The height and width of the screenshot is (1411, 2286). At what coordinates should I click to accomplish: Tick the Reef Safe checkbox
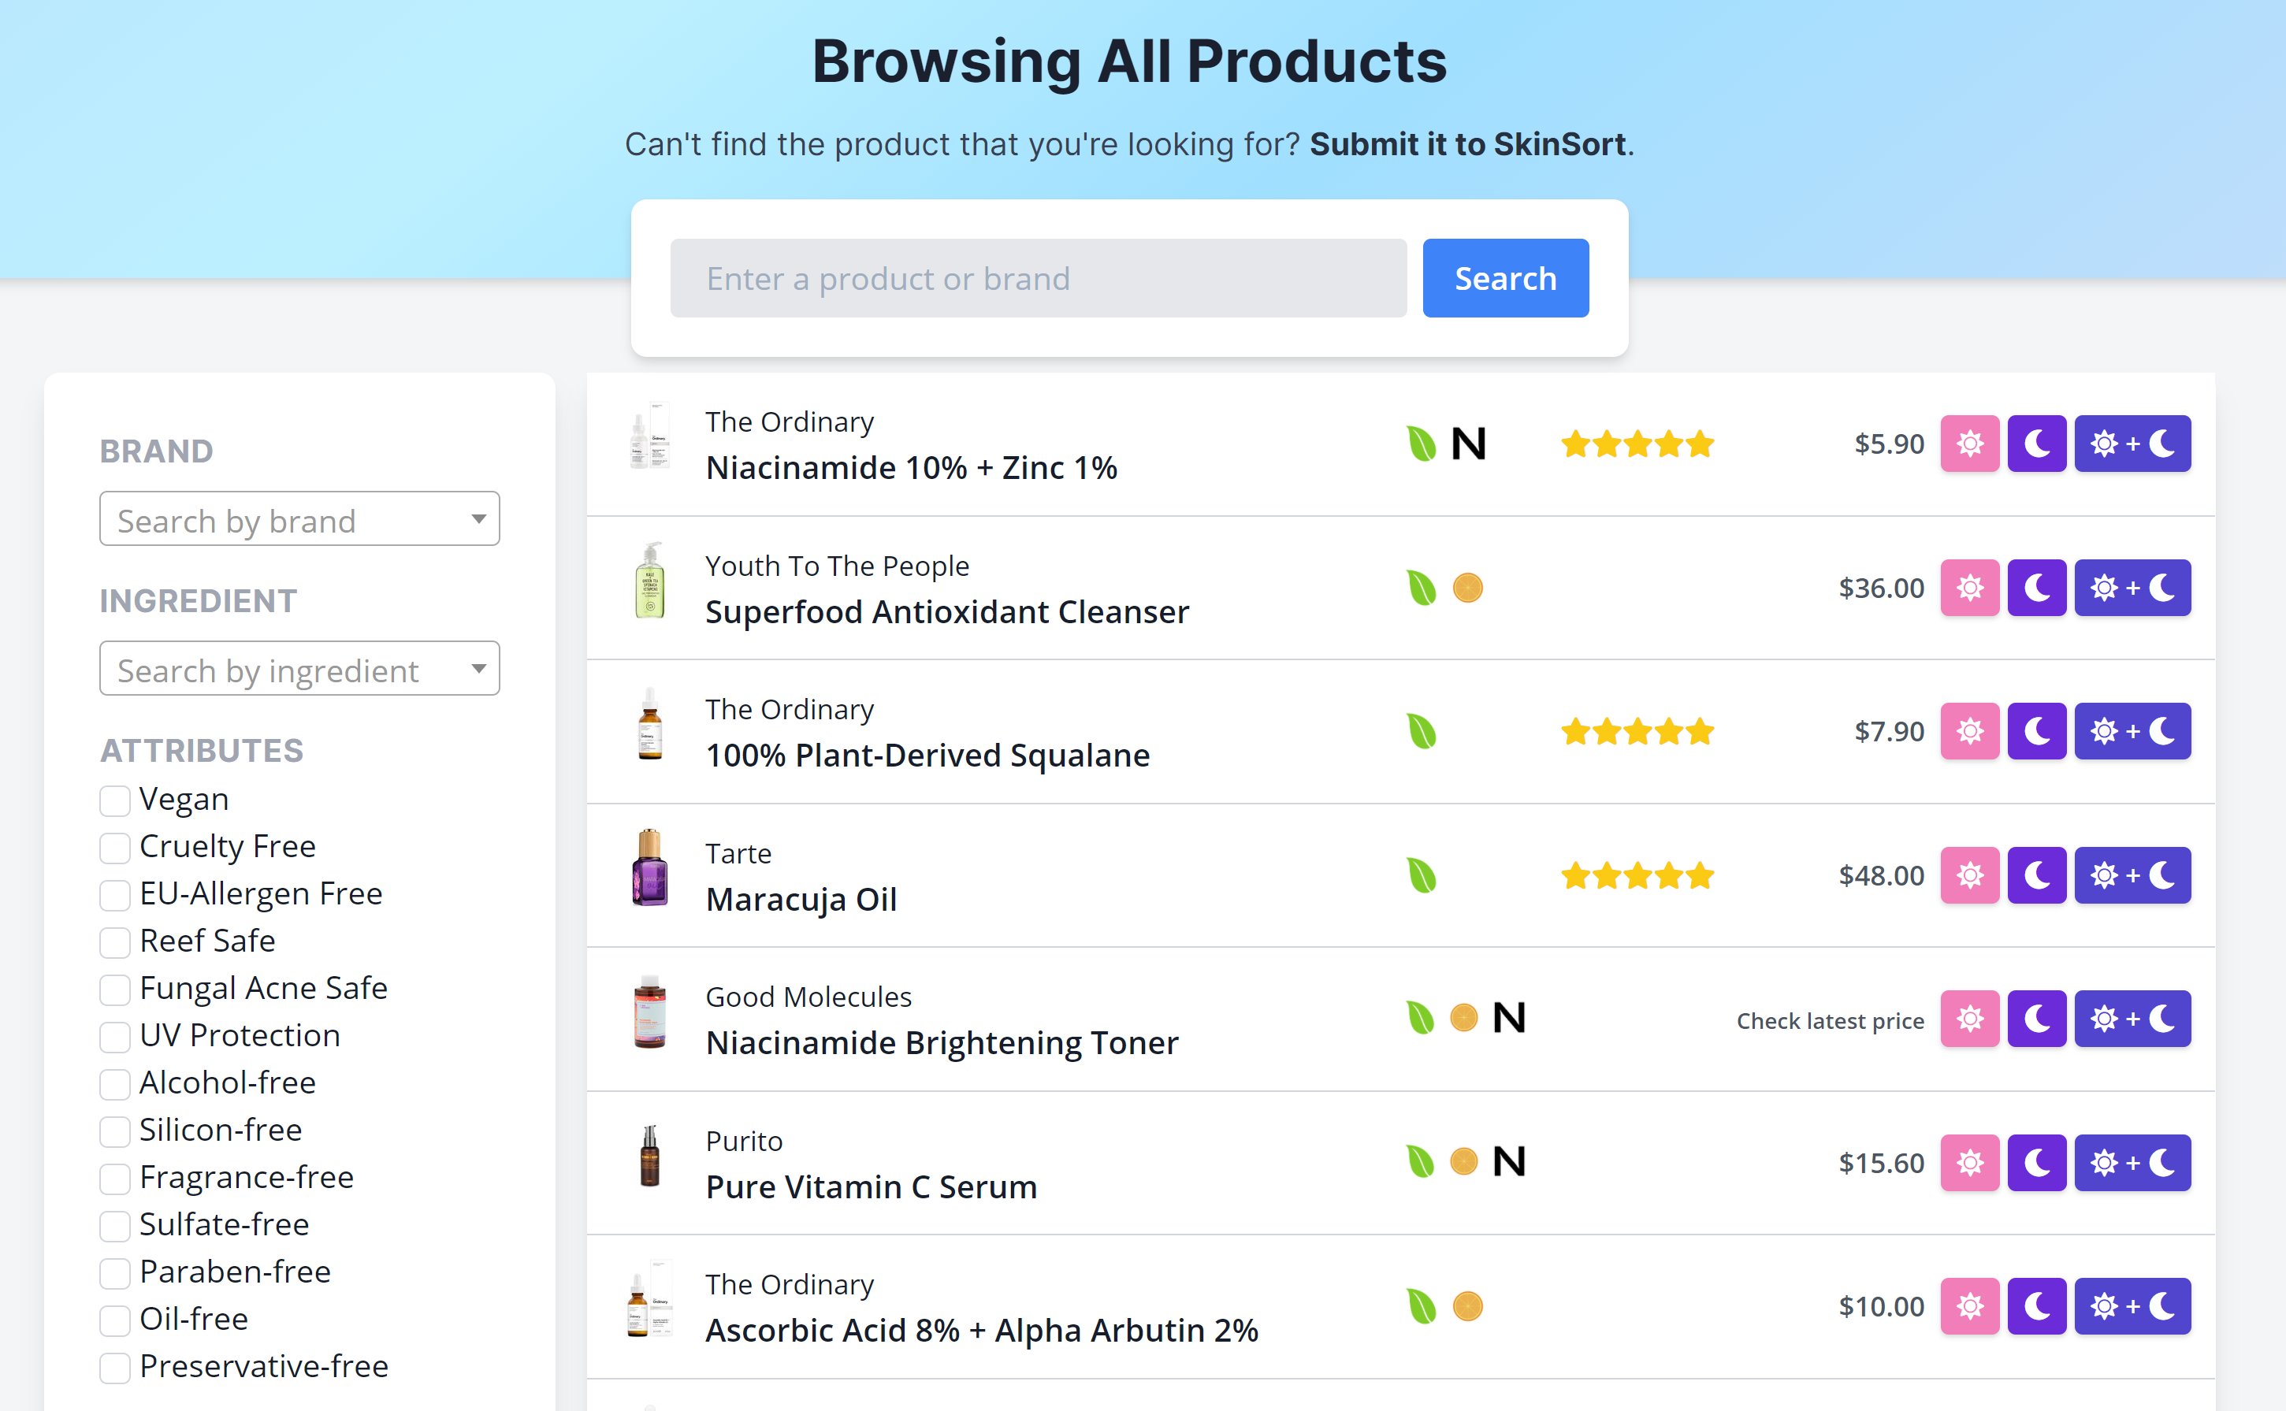coord(115,941)
